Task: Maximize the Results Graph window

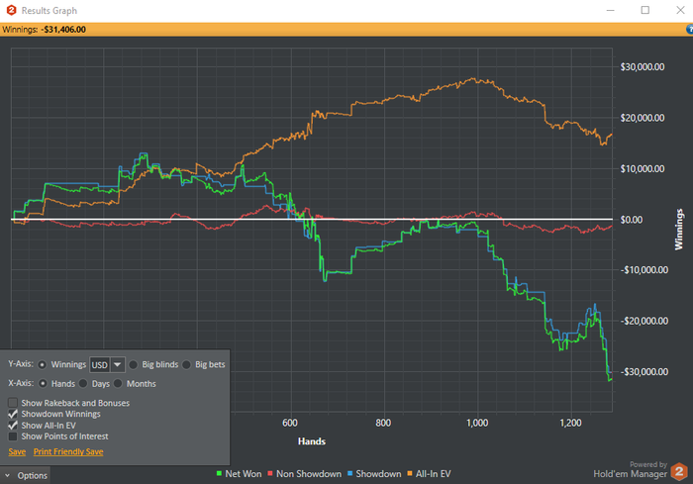Action: (x=645, y=10)
